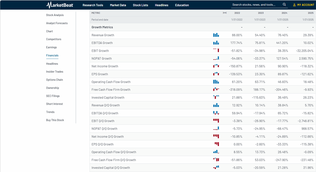Click the Net Income Growth sparkline
This screenshot has height=172, width=316.
(216, 66)
